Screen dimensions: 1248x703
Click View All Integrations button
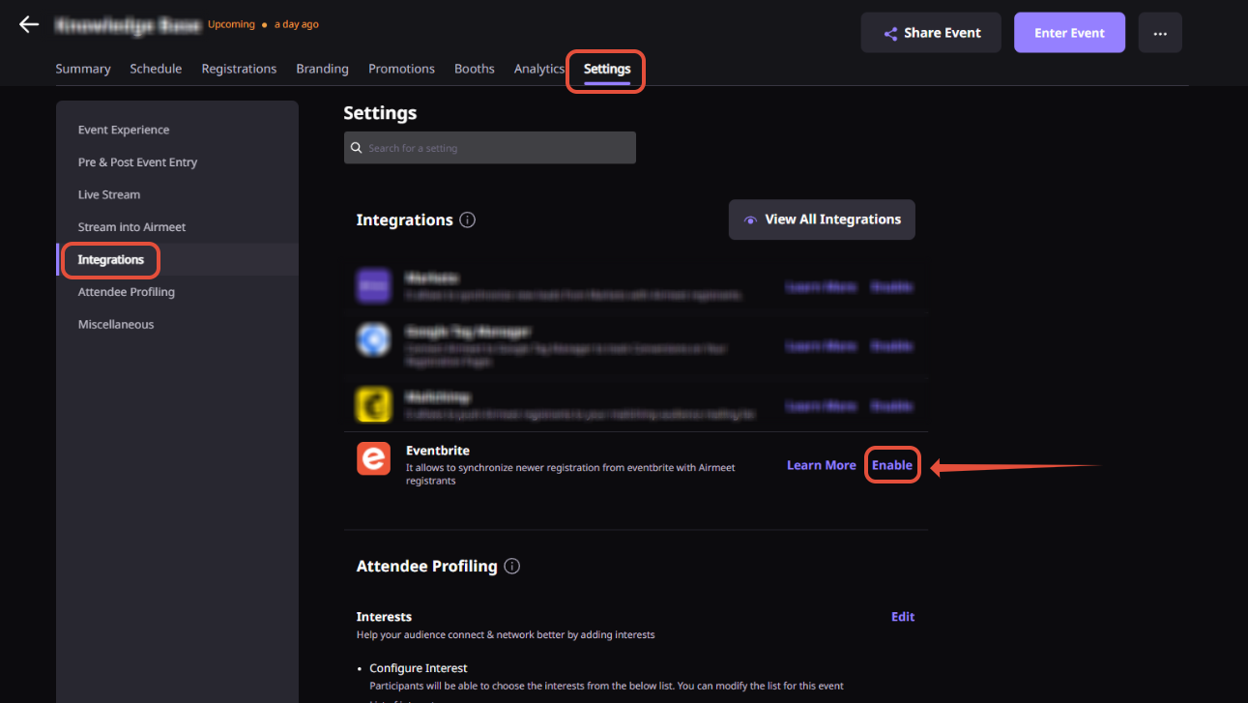coord(822,220)
